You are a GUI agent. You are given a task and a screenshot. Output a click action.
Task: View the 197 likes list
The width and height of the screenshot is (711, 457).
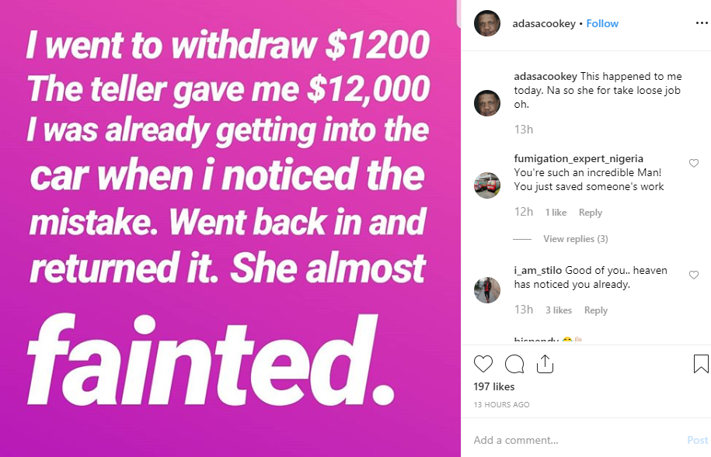click(x=494, y=386)
